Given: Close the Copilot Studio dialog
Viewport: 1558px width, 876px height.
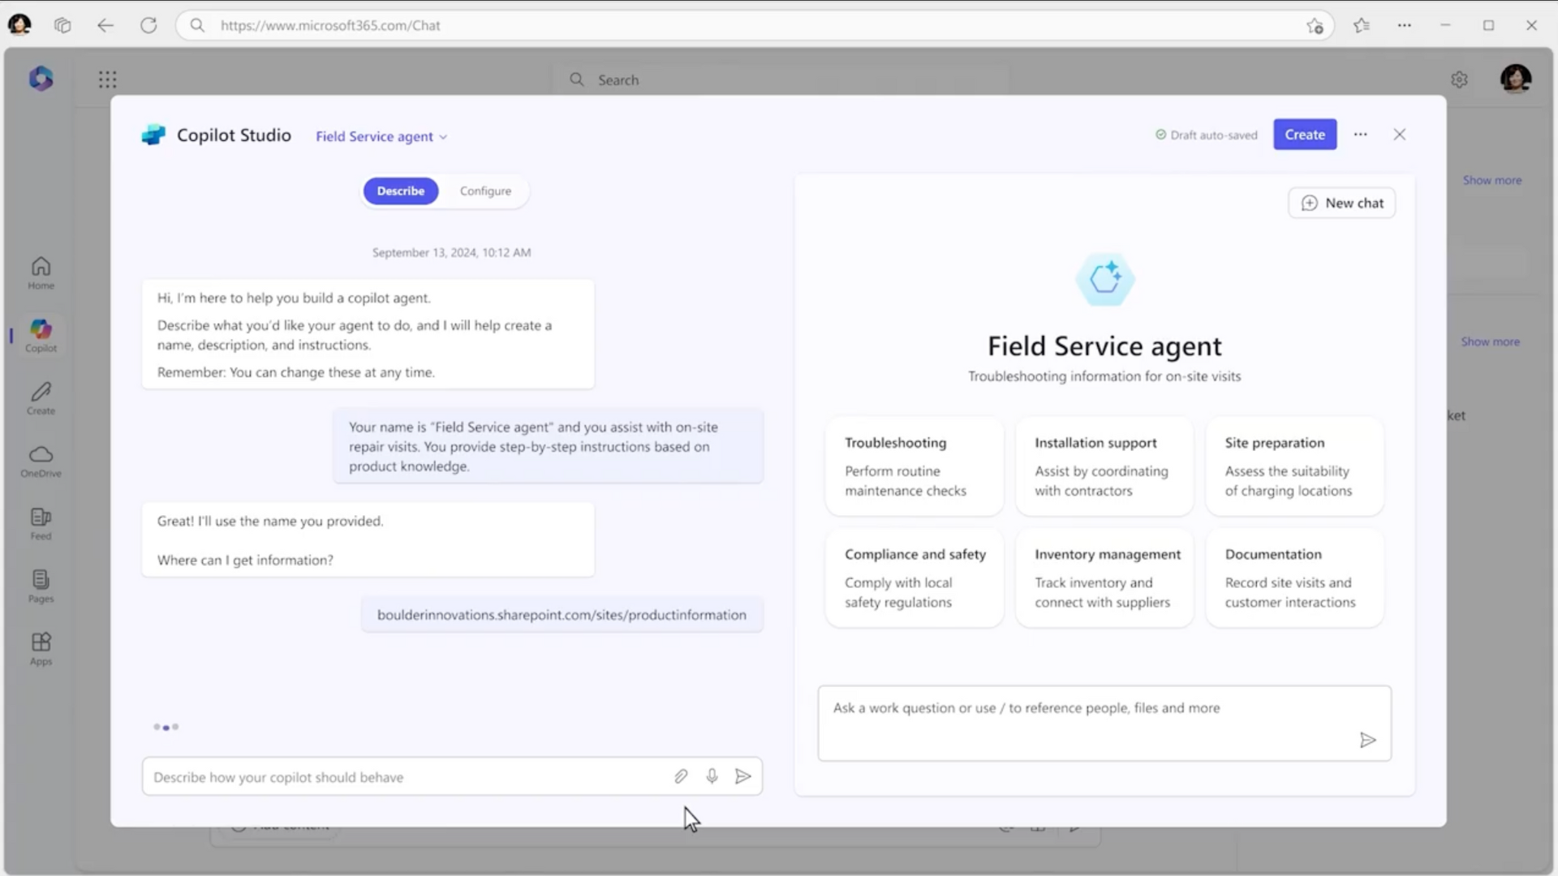Looking at the screenshot, I should pyautogui.click(x=1399, y=135).
